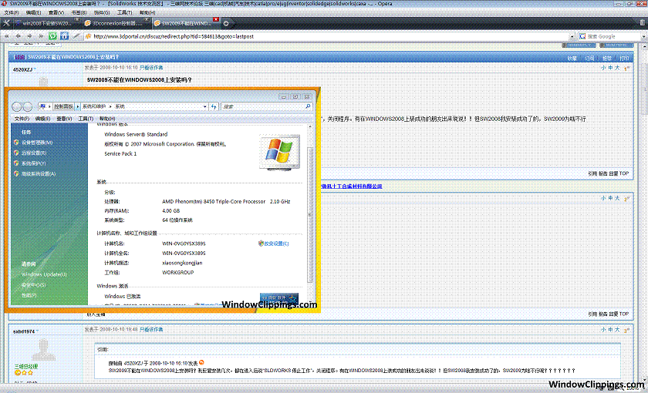Click the 打印 print link in the thread header
The height and width of the screenshot is (393, 648).
624,59
